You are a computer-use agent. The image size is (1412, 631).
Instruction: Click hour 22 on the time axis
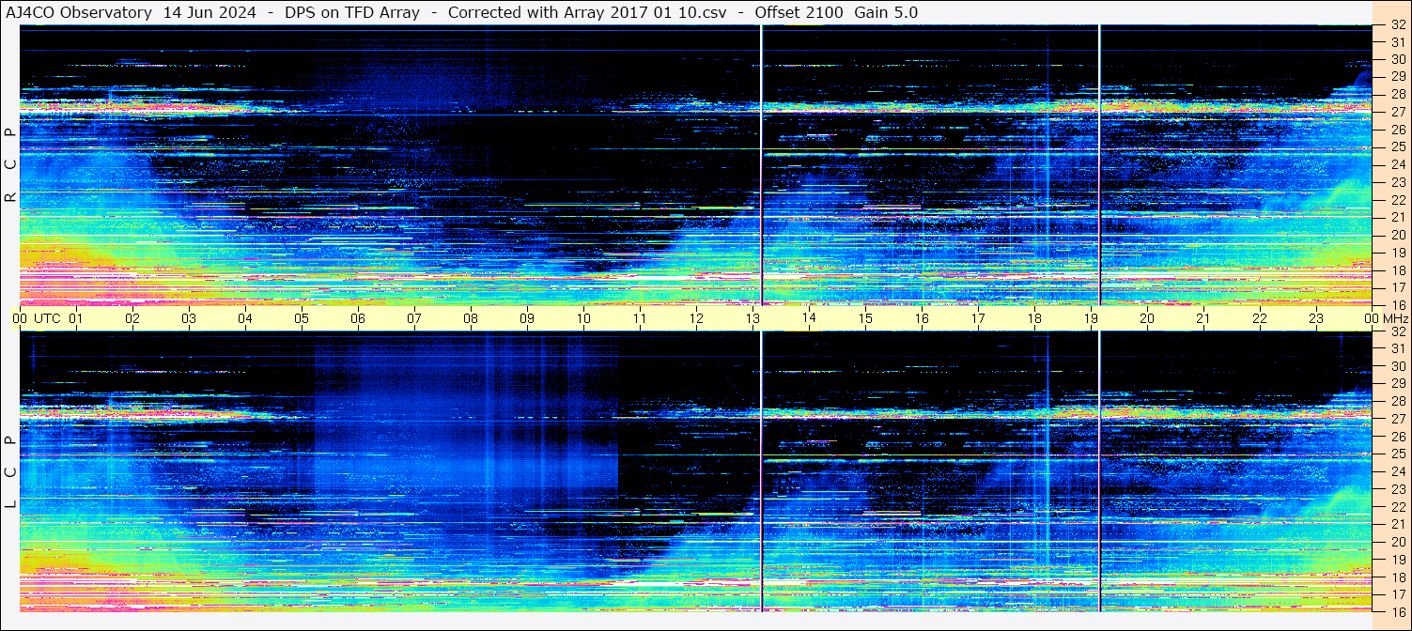point(1260,318)
